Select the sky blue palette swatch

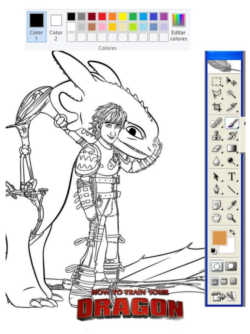143,17
